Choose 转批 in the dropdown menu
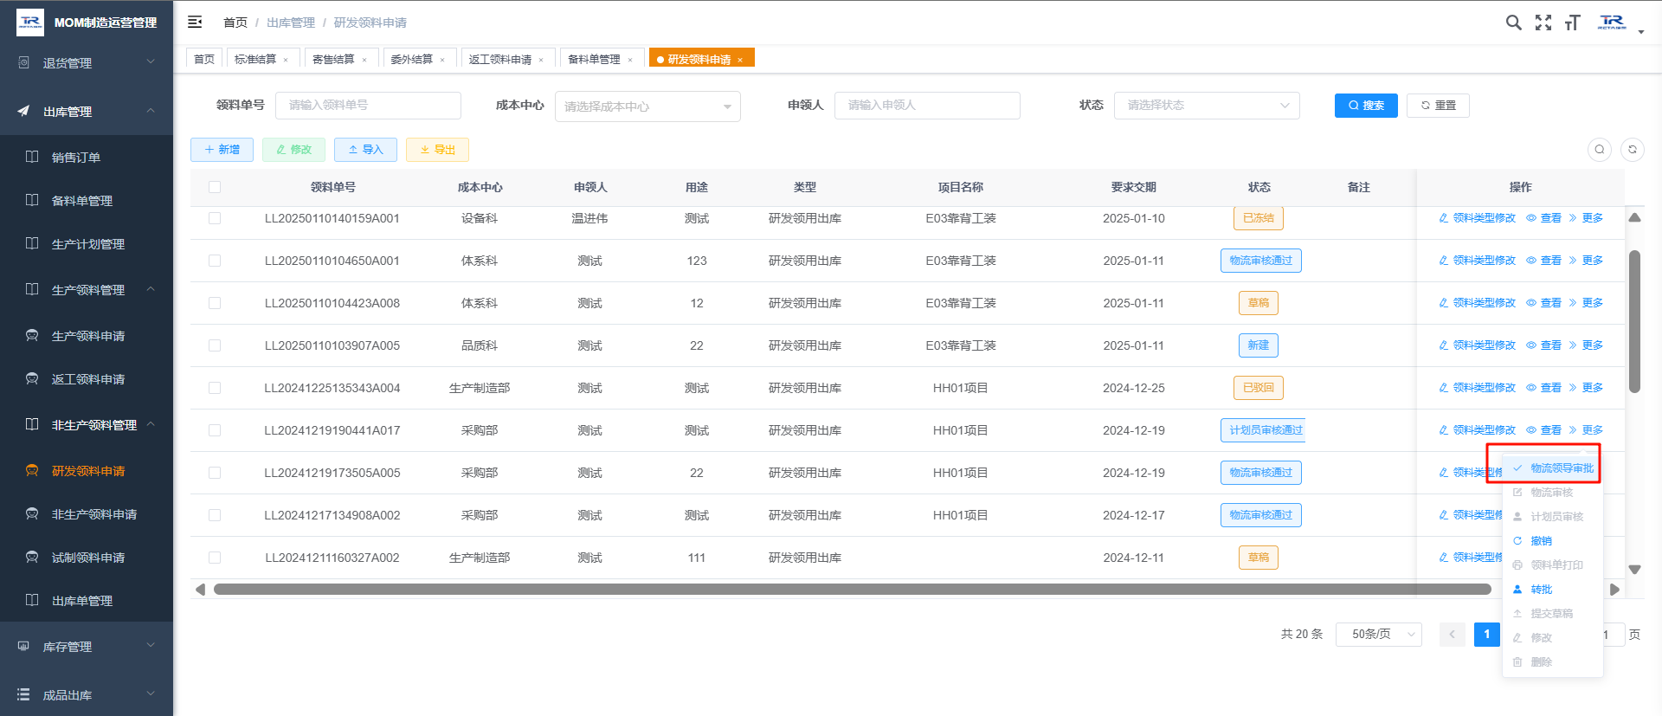The height and width of the screenshot is (716, 1662). [x=1553, y=590]
